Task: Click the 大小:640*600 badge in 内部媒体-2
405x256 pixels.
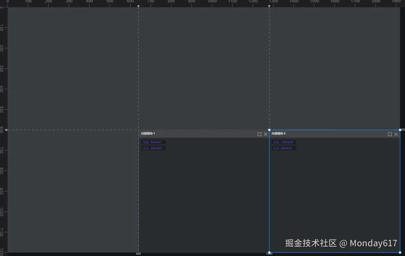Action: tap(283, 148)
